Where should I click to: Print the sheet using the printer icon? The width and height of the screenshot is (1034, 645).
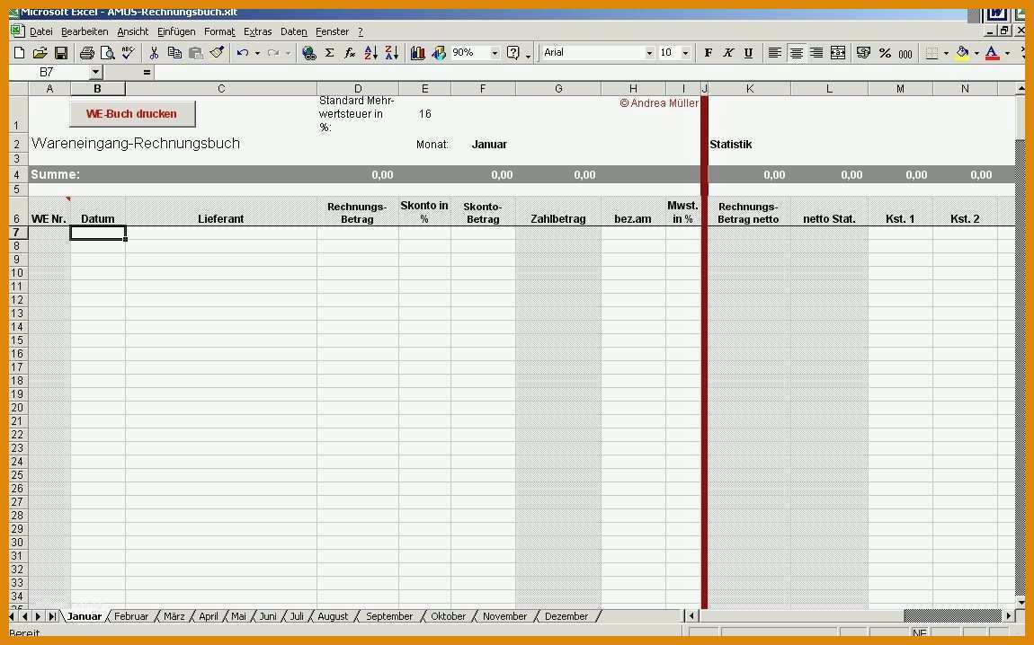coord(86,53)
